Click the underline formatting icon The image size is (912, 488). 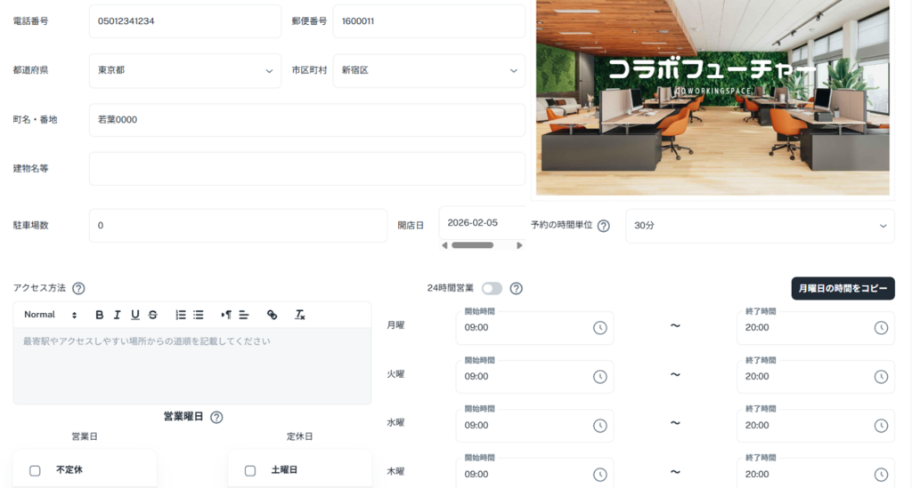point(134,315)
